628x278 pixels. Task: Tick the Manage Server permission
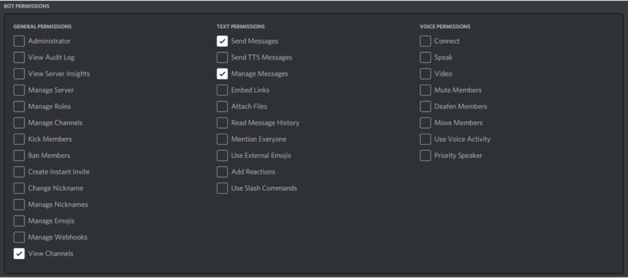[19, 90]
